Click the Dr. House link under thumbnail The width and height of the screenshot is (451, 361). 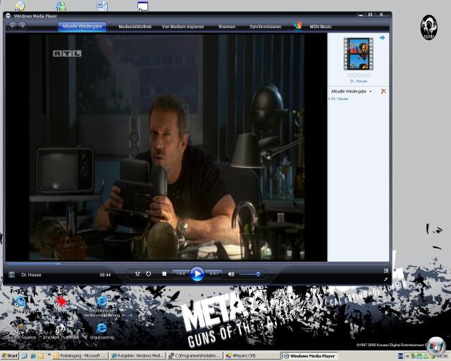(x=359, y=81)
